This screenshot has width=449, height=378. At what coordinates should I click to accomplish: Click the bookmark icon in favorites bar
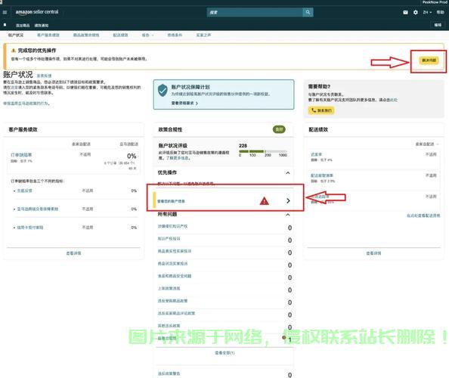click(5, 25)
